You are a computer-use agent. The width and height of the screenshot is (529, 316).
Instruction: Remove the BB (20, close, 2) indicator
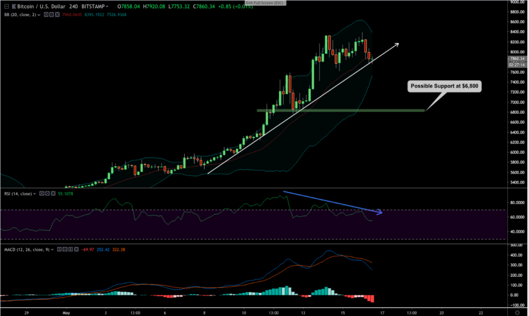pos(58,15)
